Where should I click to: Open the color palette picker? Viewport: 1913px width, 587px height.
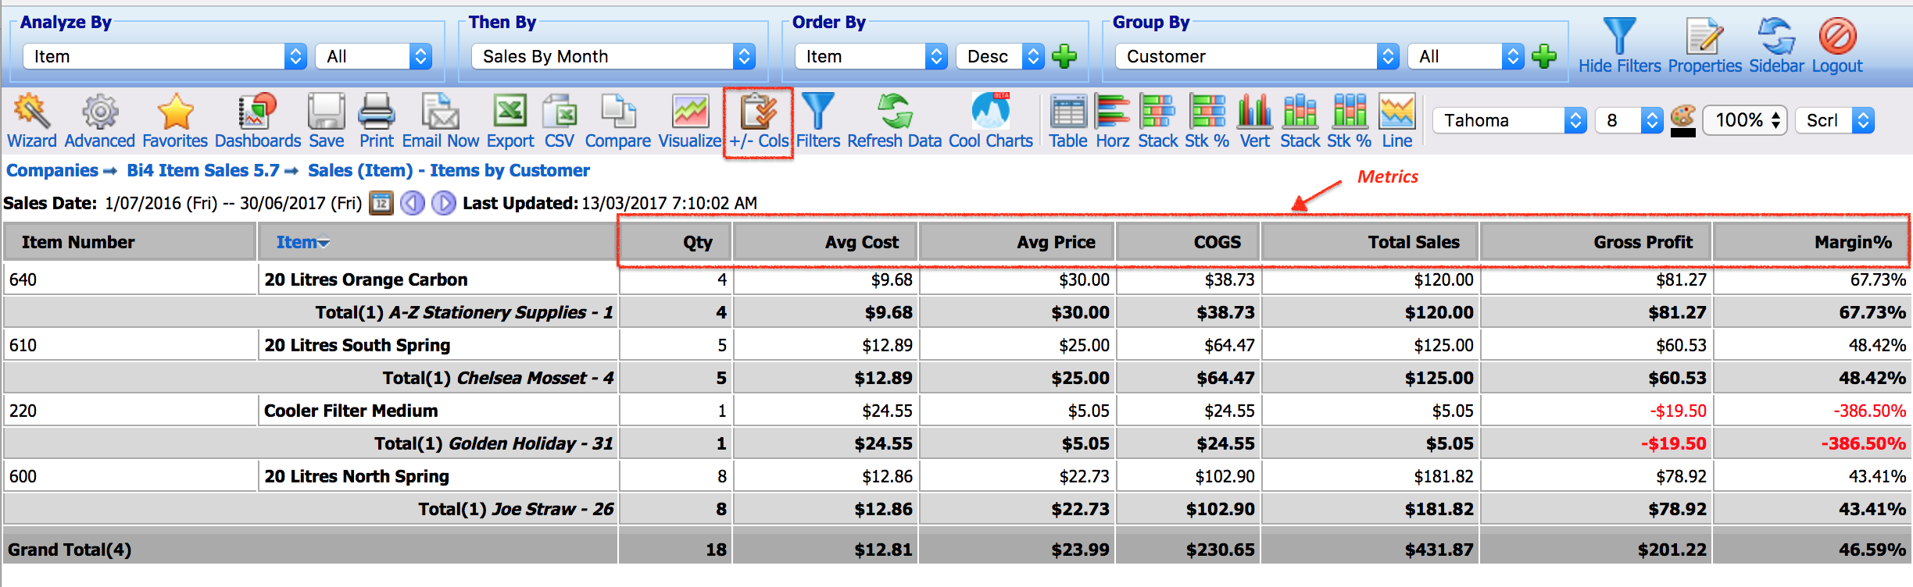[x=1682, y=121]
